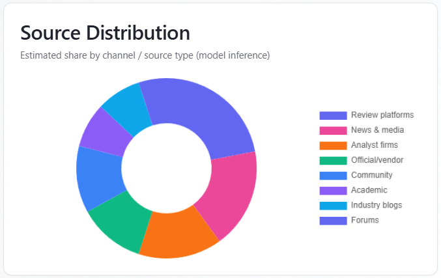Toggle the Review platforms legend label

point(382,115)
